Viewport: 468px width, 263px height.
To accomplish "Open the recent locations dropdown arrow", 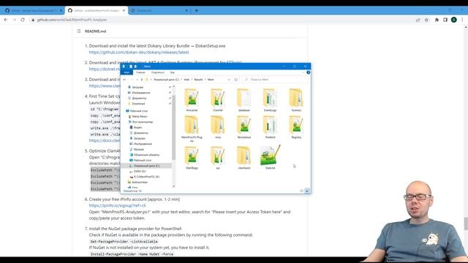I will pos(137,80).
